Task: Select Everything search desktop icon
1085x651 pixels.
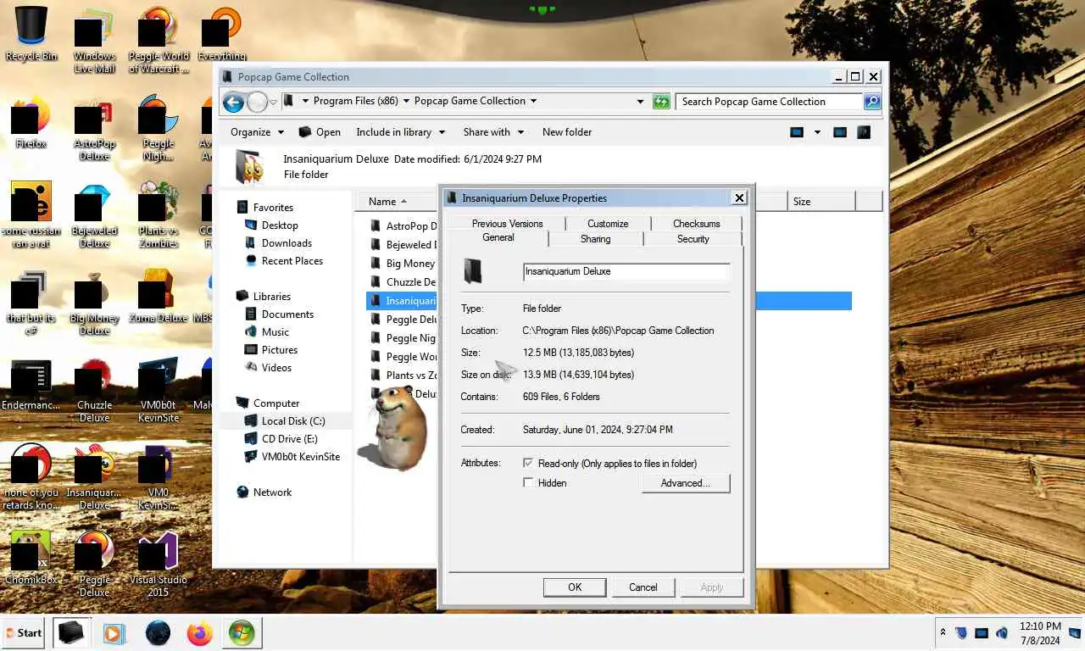Action: 222,36
